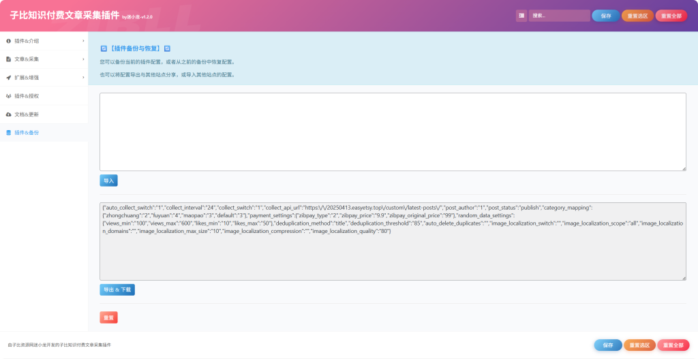Open the 插件&授权 menu item

(x=27, y=96)
